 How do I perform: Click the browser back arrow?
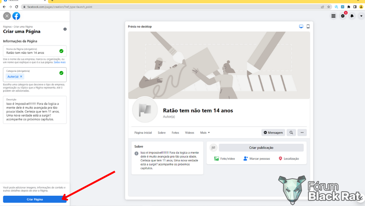[4, 7]
